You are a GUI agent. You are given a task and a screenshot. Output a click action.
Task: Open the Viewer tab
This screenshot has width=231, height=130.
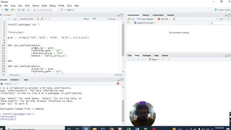pyautogui.click(x=165, y=55)
